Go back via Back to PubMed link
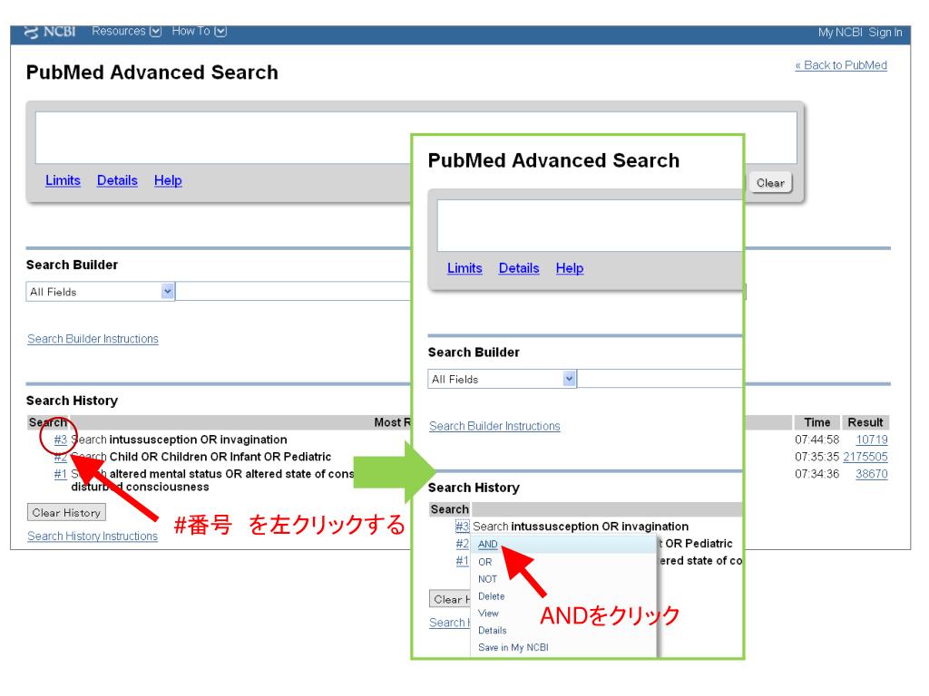Screen dimensions: 929x696 (x=841, y=65)
